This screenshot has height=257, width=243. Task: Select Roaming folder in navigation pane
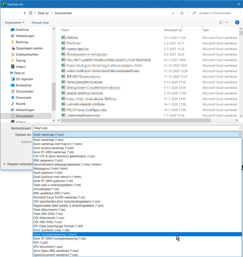[22, 42]
